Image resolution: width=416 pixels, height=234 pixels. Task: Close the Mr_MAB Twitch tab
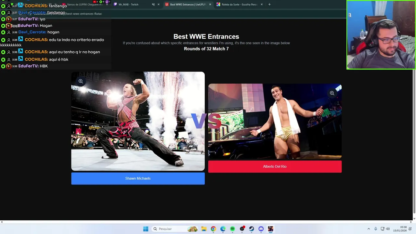coord(159,5)
